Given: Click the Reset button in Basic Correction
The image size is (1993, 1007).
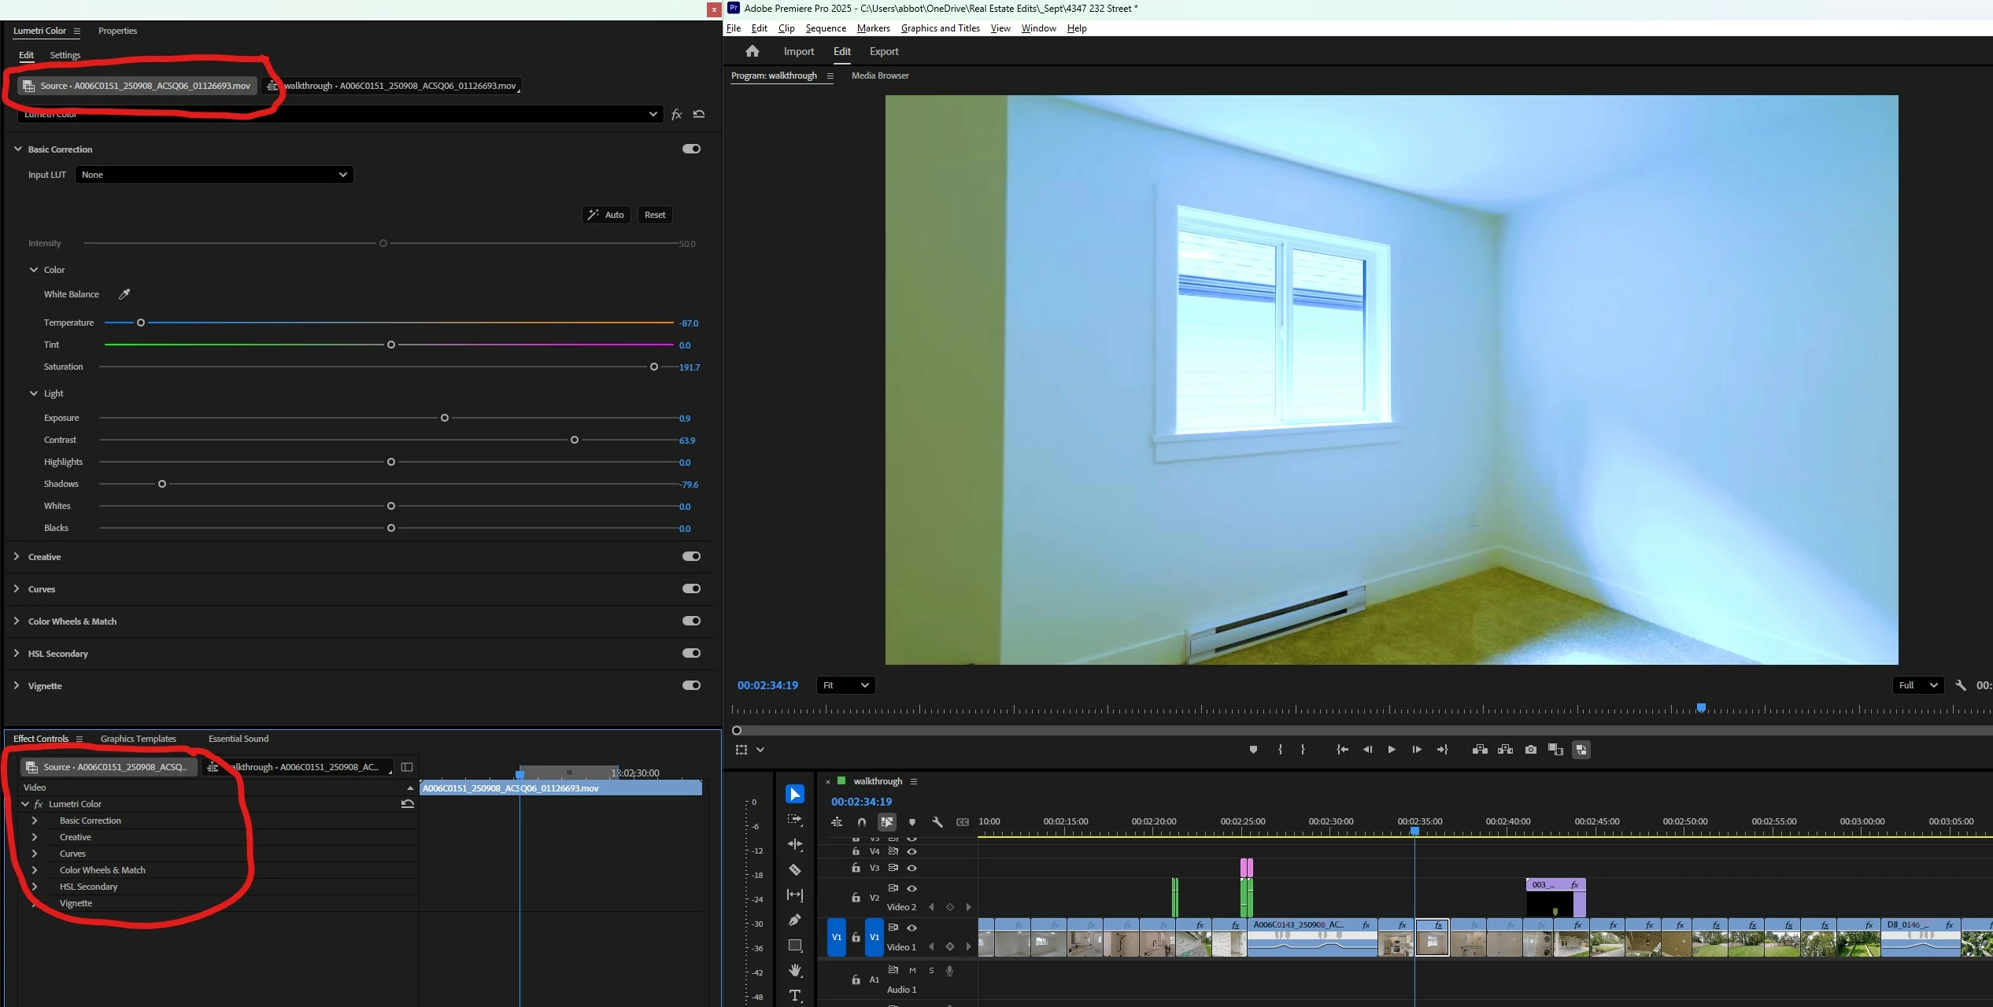Looking at the screenshot, I should click(x=654, y=215).
